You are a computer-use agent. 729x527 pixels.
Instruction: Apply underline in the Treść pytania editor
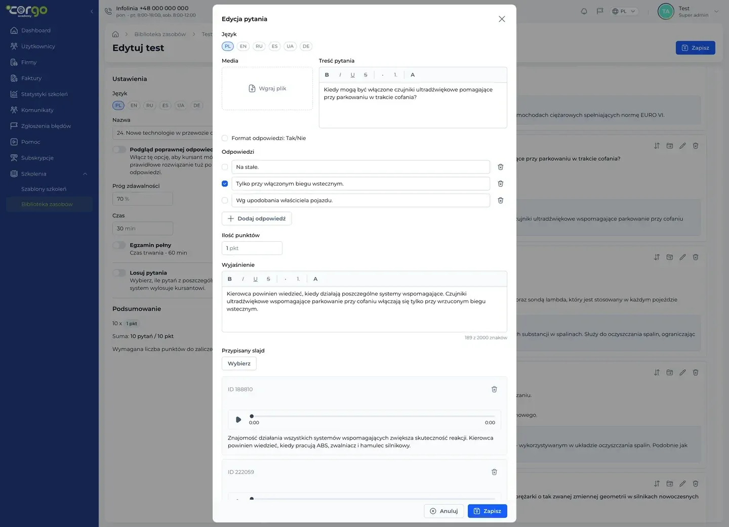[353, 75]
